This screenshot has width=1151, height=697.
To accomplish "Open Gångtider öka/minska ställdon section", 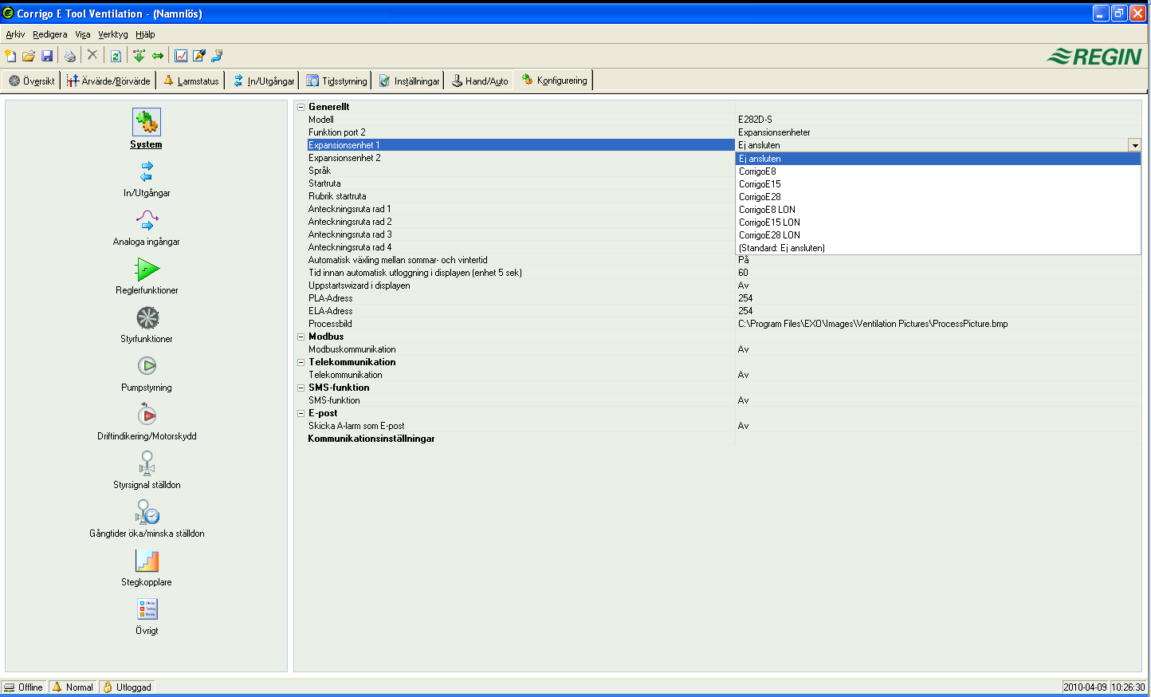I will [x=147, y=519].
